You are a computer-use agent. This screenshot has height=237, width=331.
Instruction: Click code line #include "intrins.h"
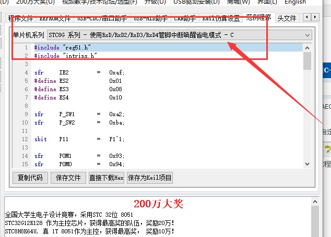[66, 56]
